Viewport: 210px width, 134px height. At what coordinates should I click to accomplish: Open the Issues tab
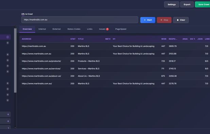104,29
